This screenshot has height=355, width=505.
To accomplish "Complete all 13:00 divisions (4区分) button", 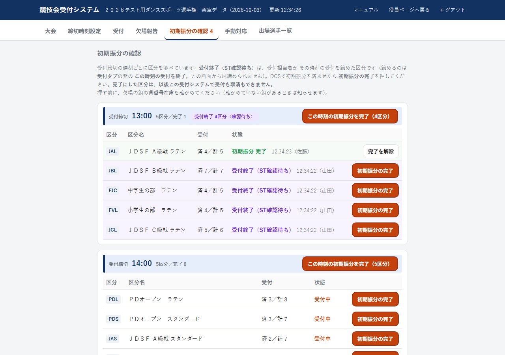I will (350, 116).
